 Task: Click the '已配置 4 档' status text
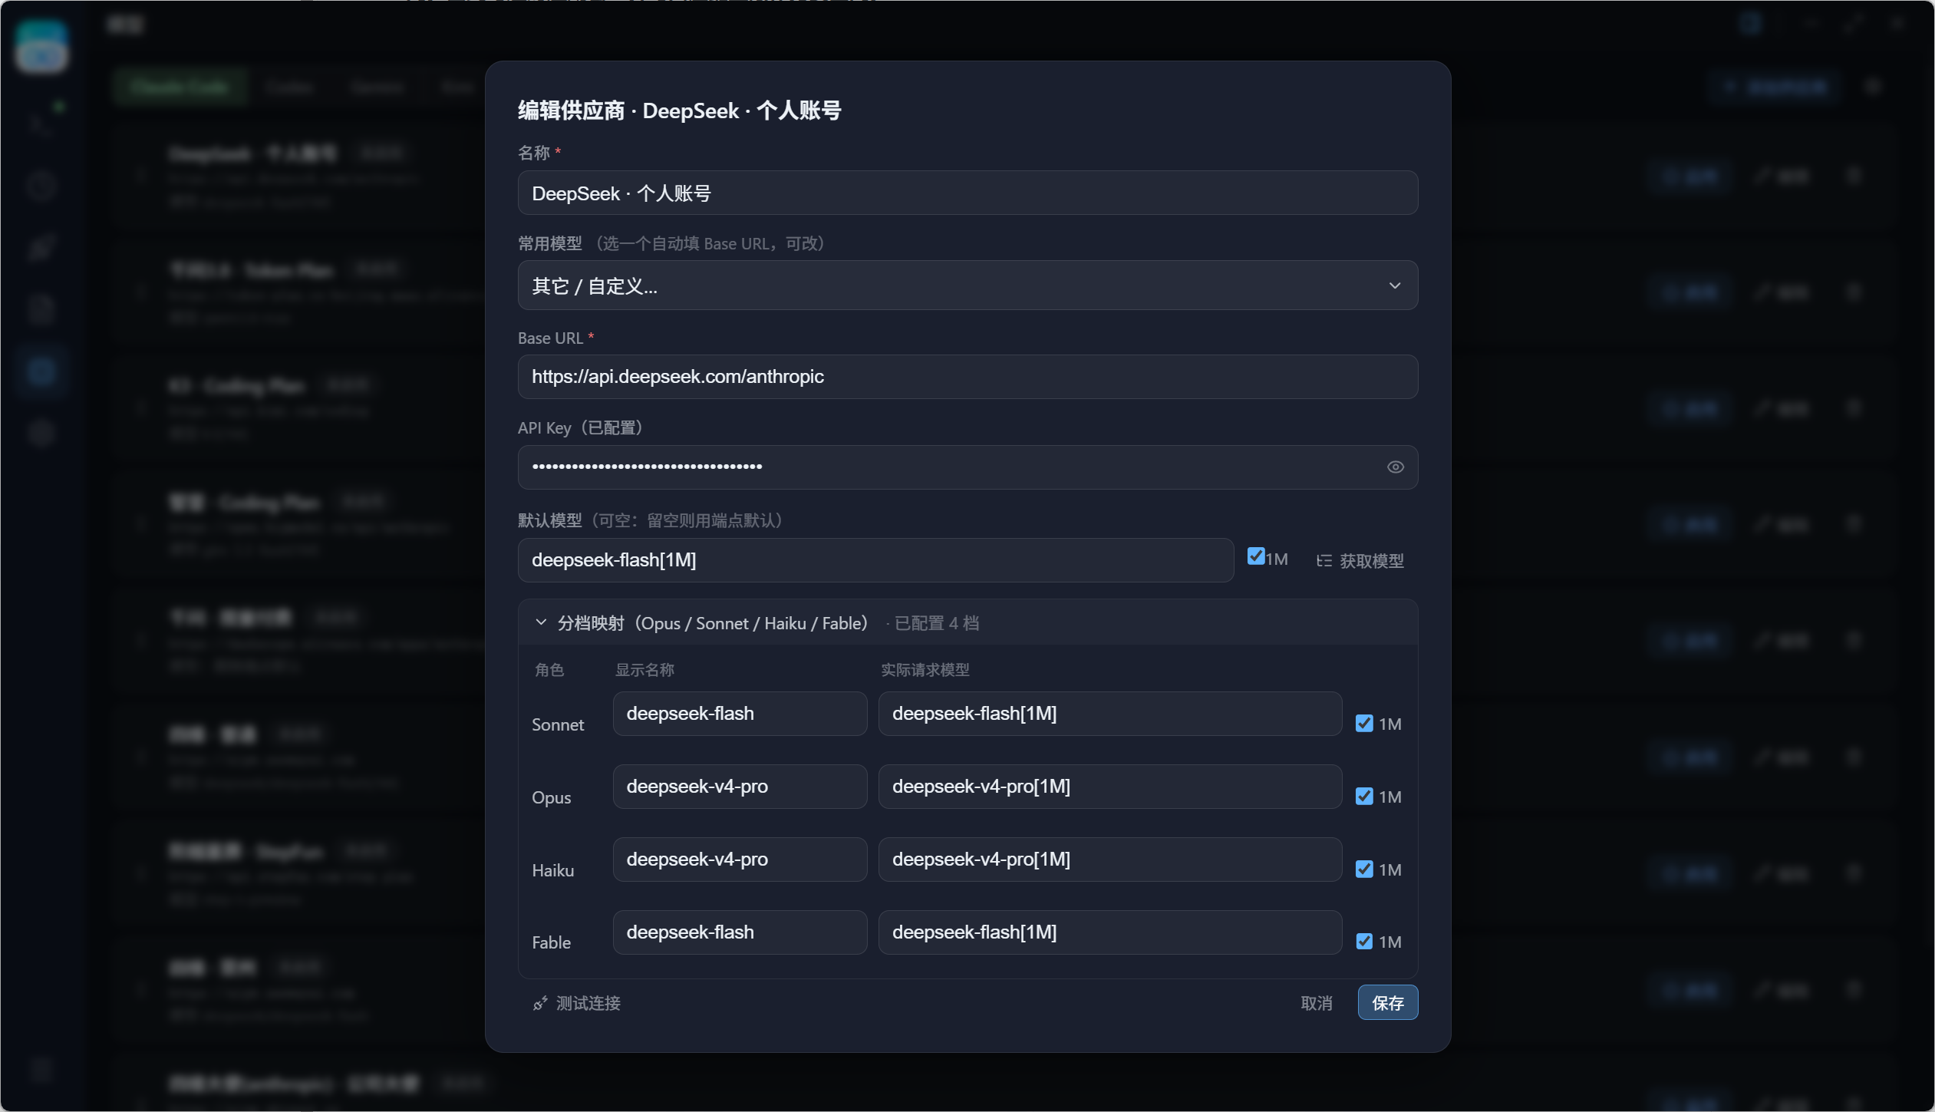click(x=936, y=623)
